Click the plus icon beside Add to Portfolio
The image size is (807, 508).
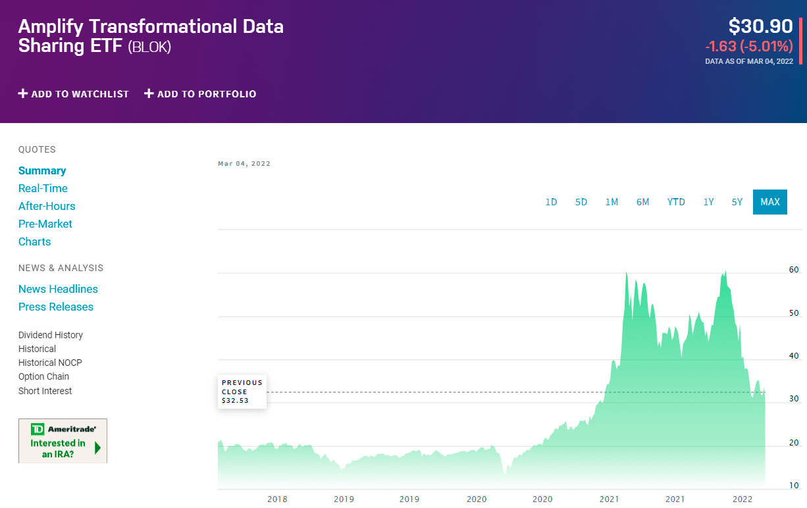coord(149,93)
